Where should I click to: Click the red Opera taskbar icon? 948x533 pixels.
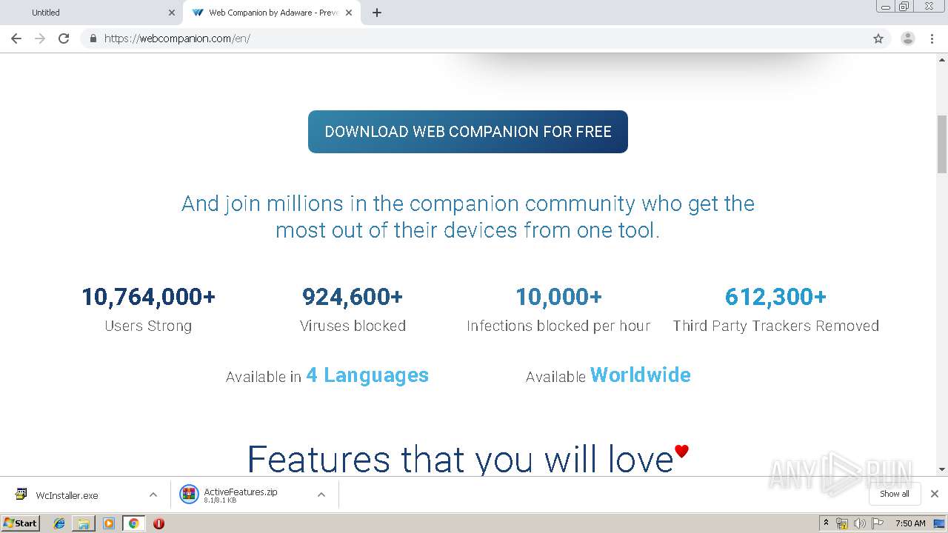[158, 523]
